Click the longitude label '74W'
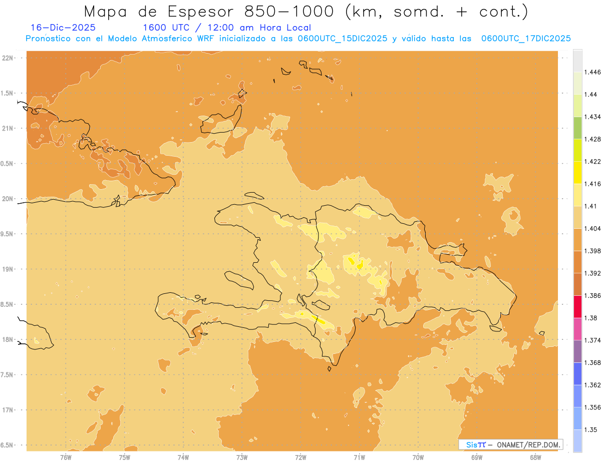 (183, 457)
